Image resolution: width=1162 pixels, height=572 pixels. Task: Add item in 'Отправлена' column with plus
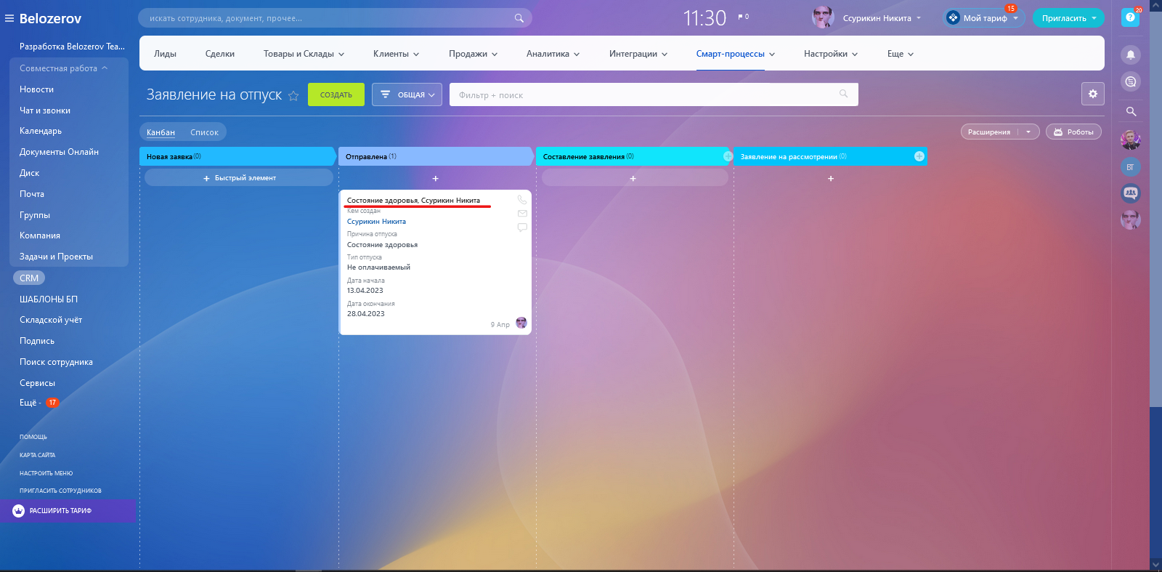coord(435,178)
